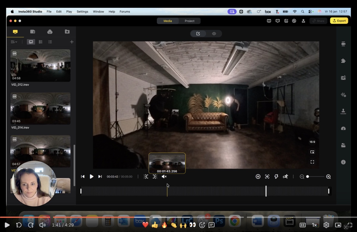
Task: Open the cloud storage tab icon
Action: 50,32
